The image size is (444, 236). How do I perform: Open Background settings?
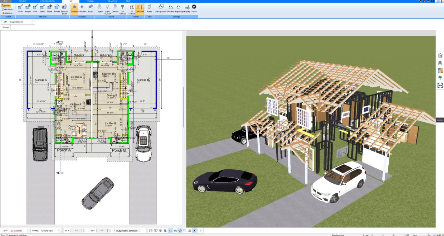point(161,9)
